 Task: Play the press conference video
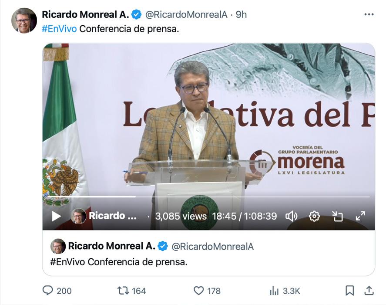point(57,216)
